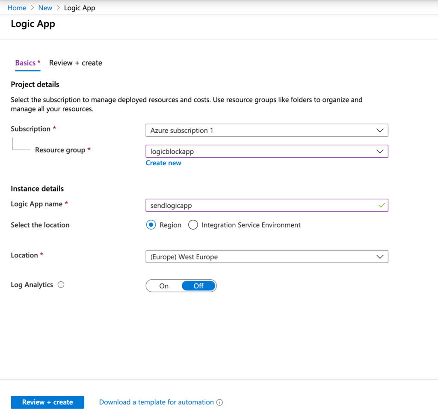The image size is (438, 418).
Task: Click Create new under Resource group
Action: click(x=163, y=163)
